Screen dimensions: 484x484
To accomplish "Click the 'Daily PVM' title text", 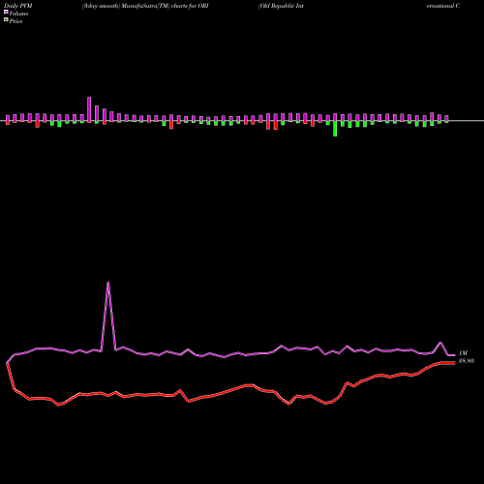I will [18, 6].
